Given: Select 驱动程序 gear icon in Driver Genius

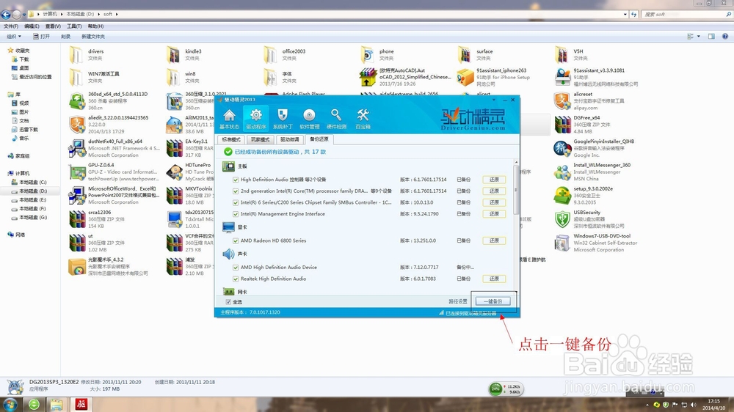Looking at the screenshot, I should tap(256, 115).
